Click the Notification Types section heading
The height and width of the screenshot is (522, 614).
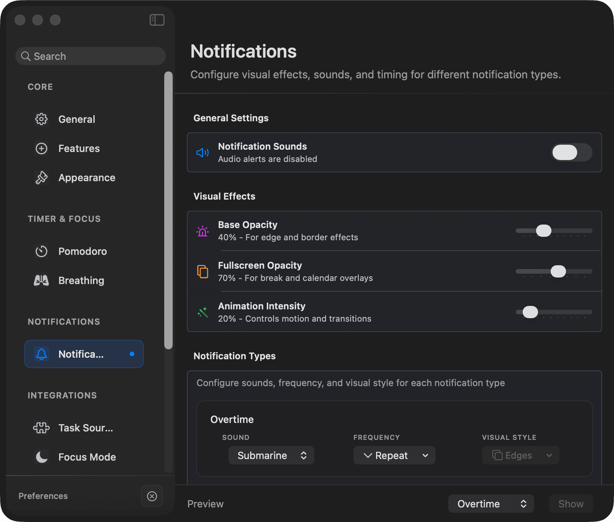pyautogui.click(x=234, y=356)
